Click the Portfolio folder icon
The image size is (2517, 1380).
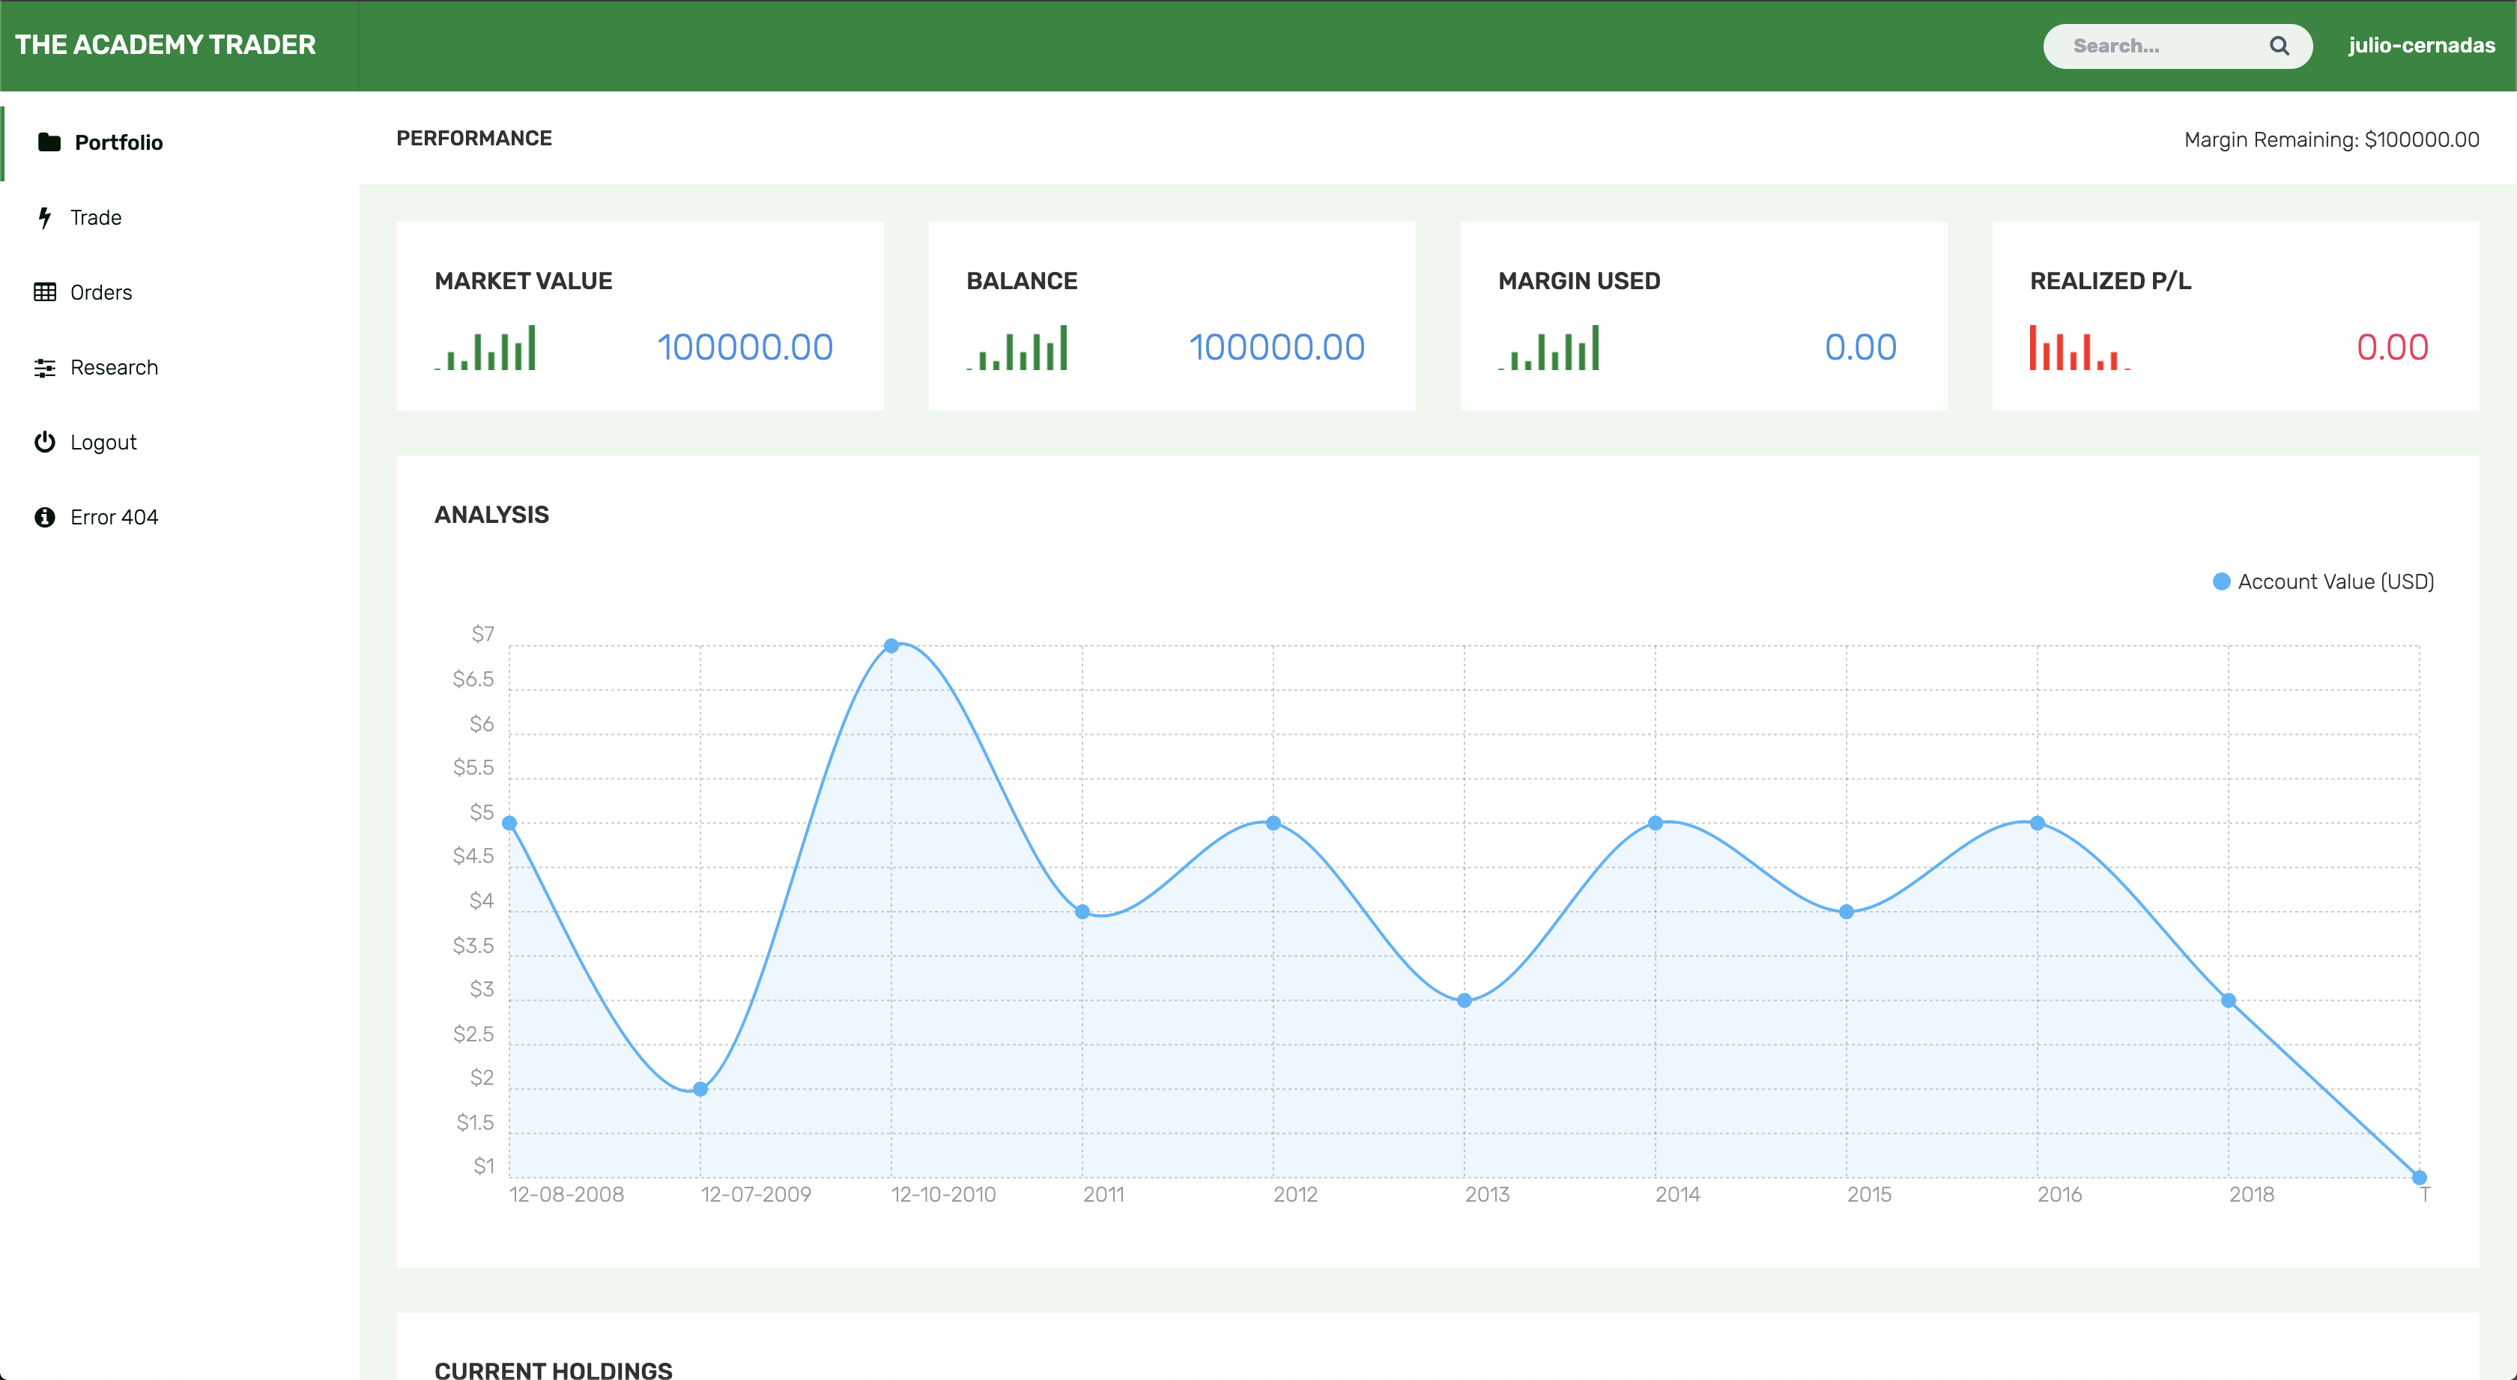(49, 142)
